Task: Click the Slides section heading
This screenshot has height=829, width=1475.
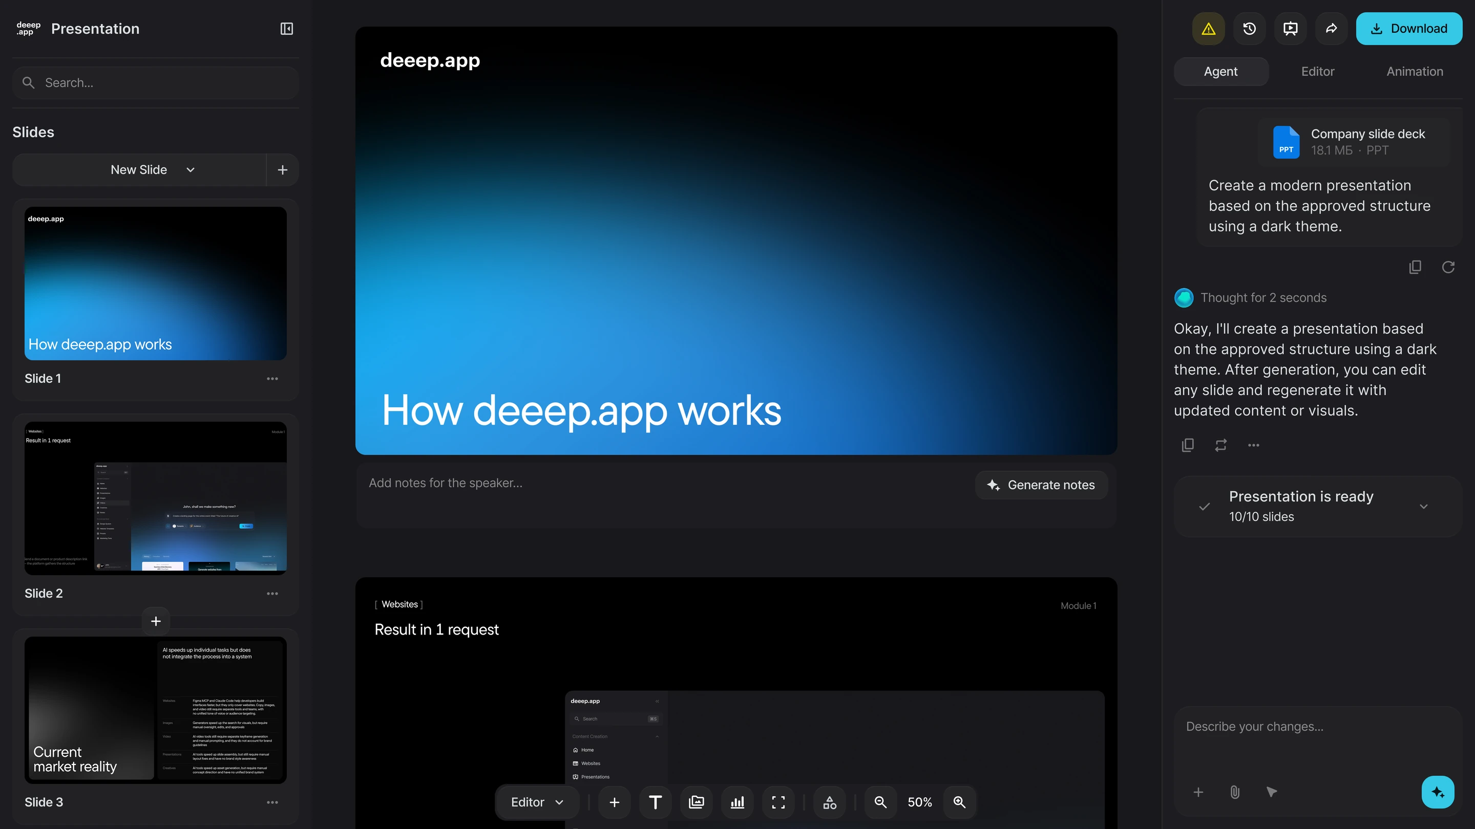Action: pyautogui.click(x=33, y=132)
